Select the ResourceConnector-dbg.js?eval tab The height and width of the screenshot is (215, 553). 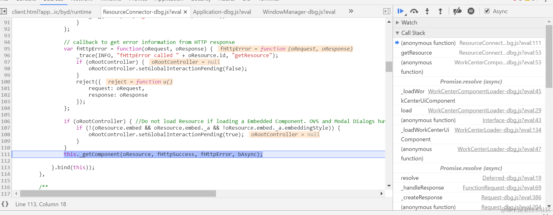click(x=142, y=12)
